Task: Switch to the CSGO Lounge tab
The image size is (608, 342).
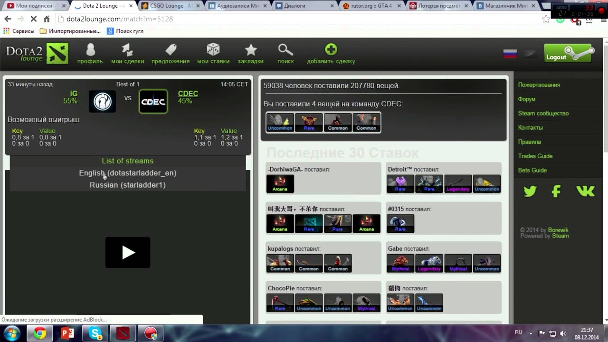Action: point(171,6)
